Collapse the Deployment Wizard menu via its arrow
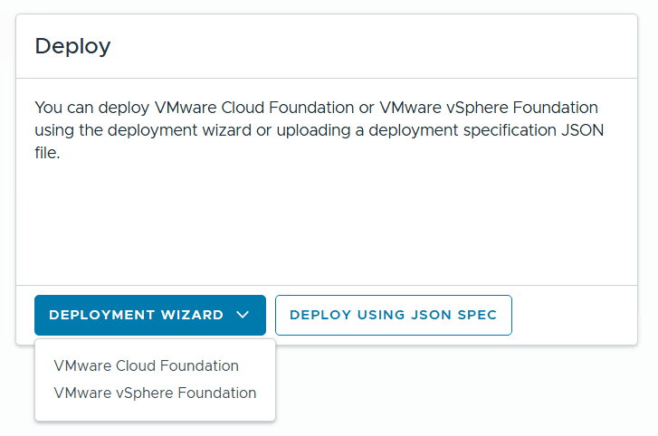 pyautogui.click(x=242, y=315)
